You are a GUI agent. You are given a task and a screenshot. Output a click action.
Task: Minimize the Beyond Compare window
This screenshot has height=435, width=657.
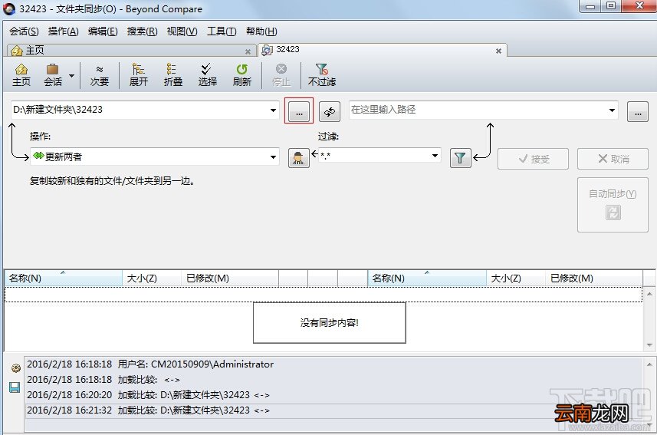pos(590,6)
